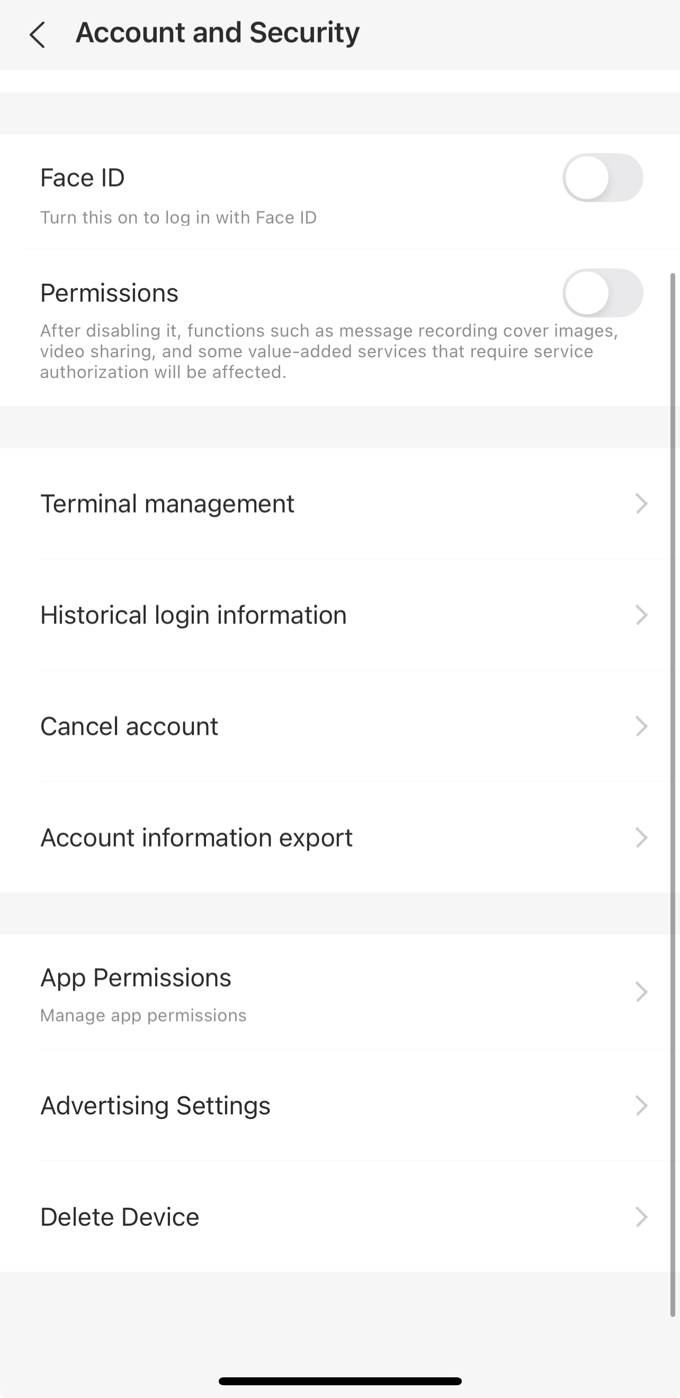This screenshot has height=1398, width=680.
Task: Select the Delete Device entry
Action: (x=120, y=1217)
